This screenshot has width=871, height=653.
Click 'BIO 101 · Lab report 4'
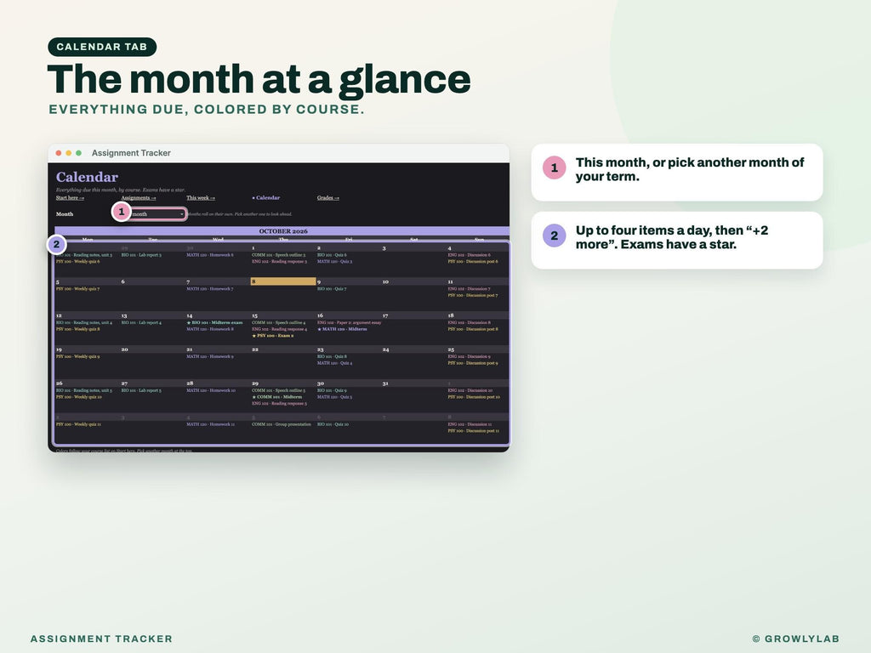click(x=141, y=322)
